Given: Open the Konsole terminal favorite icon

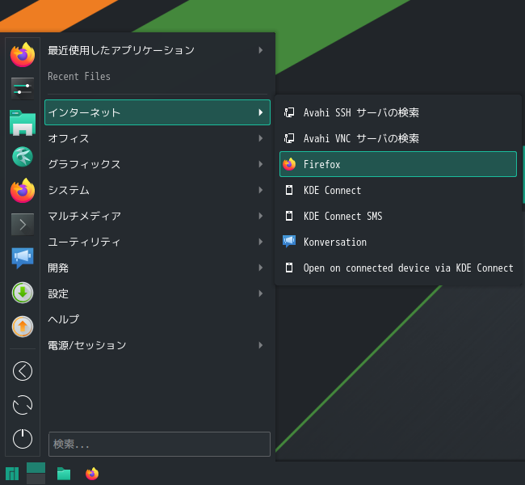Looking at the screenshot, I should 23,224.
